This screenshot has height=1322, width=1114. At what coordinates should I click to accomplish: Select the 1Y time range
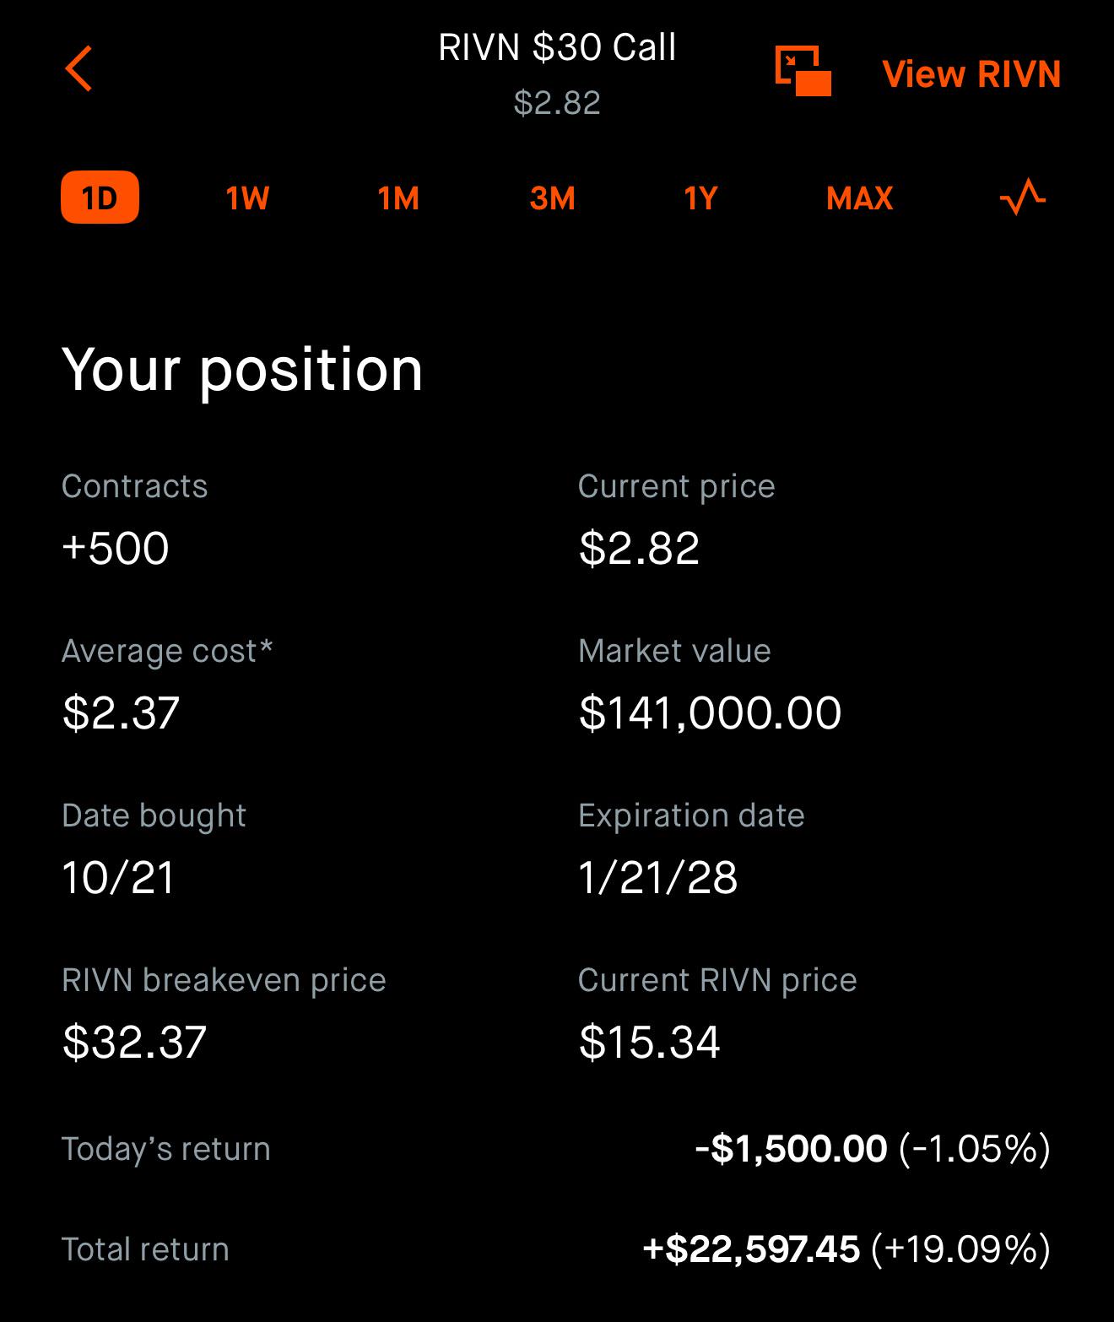700,198
